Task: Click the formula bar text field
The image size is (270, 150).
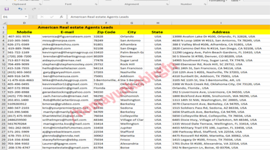Action: click(x=169, y=17)
